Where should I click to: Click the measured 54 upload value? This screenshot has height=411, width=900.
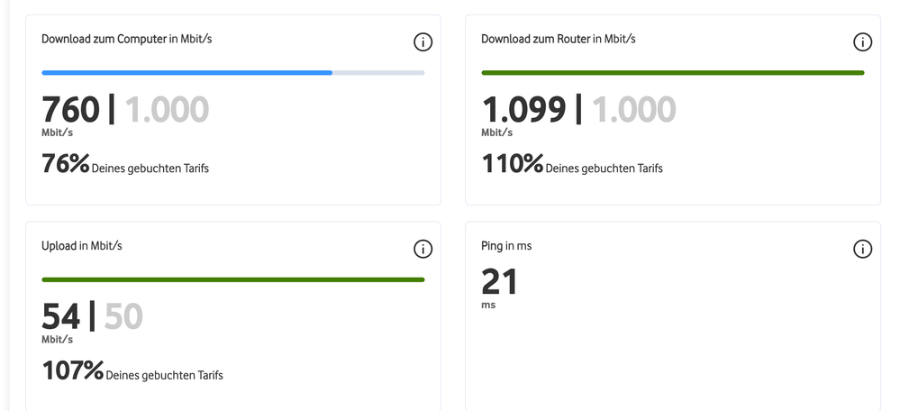60,317
